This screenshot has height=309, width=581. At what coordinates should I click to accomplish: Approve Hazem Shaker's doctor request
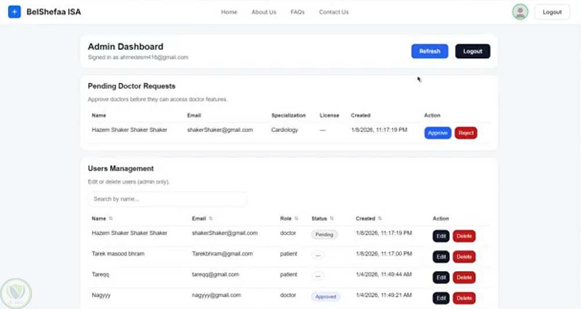coord(437,133)
